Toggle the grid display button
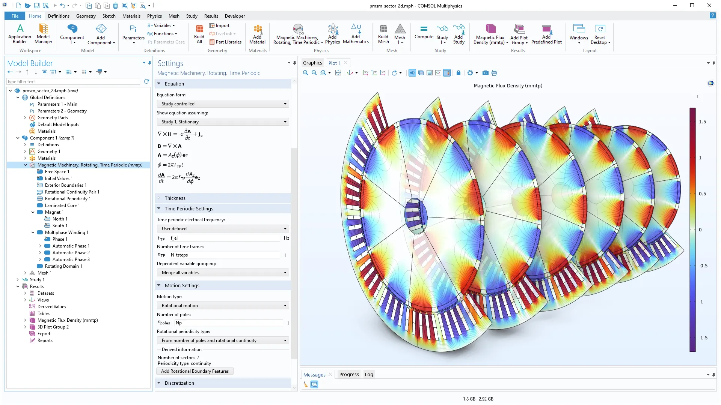 coord(430,73)
